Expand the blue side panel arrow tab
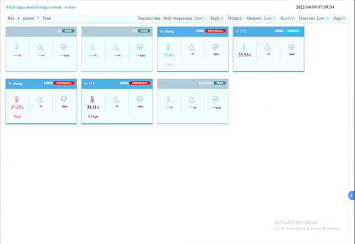Image resolution: width=355 pixels, height=244 pixels. pyautogui.click(x=351, y=195)
